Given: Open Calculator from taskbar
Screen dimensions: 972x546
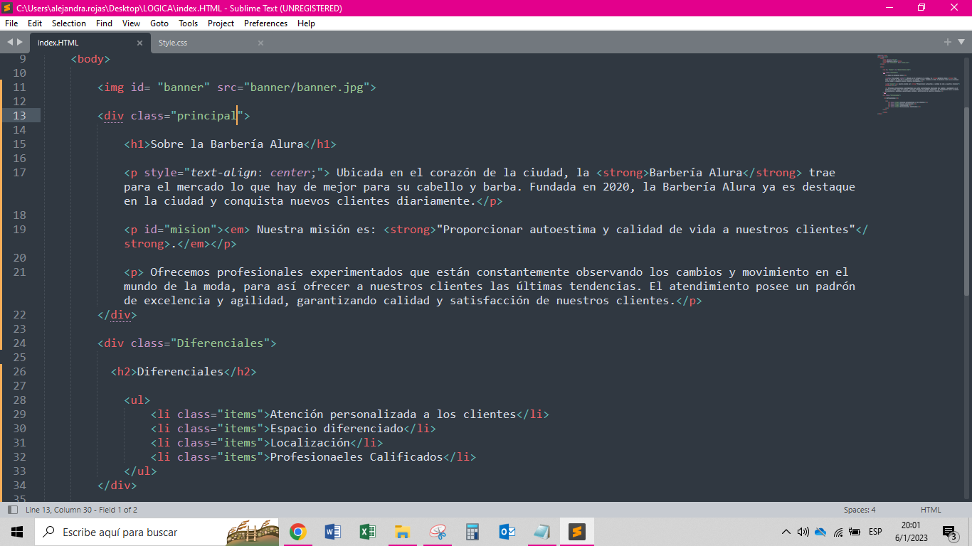Looking at the screenshot, I should 472,532.
